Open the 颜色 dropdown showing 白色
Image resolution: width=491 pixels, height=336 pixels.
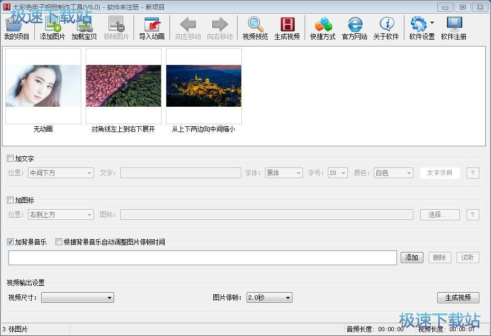pos(393,173)
